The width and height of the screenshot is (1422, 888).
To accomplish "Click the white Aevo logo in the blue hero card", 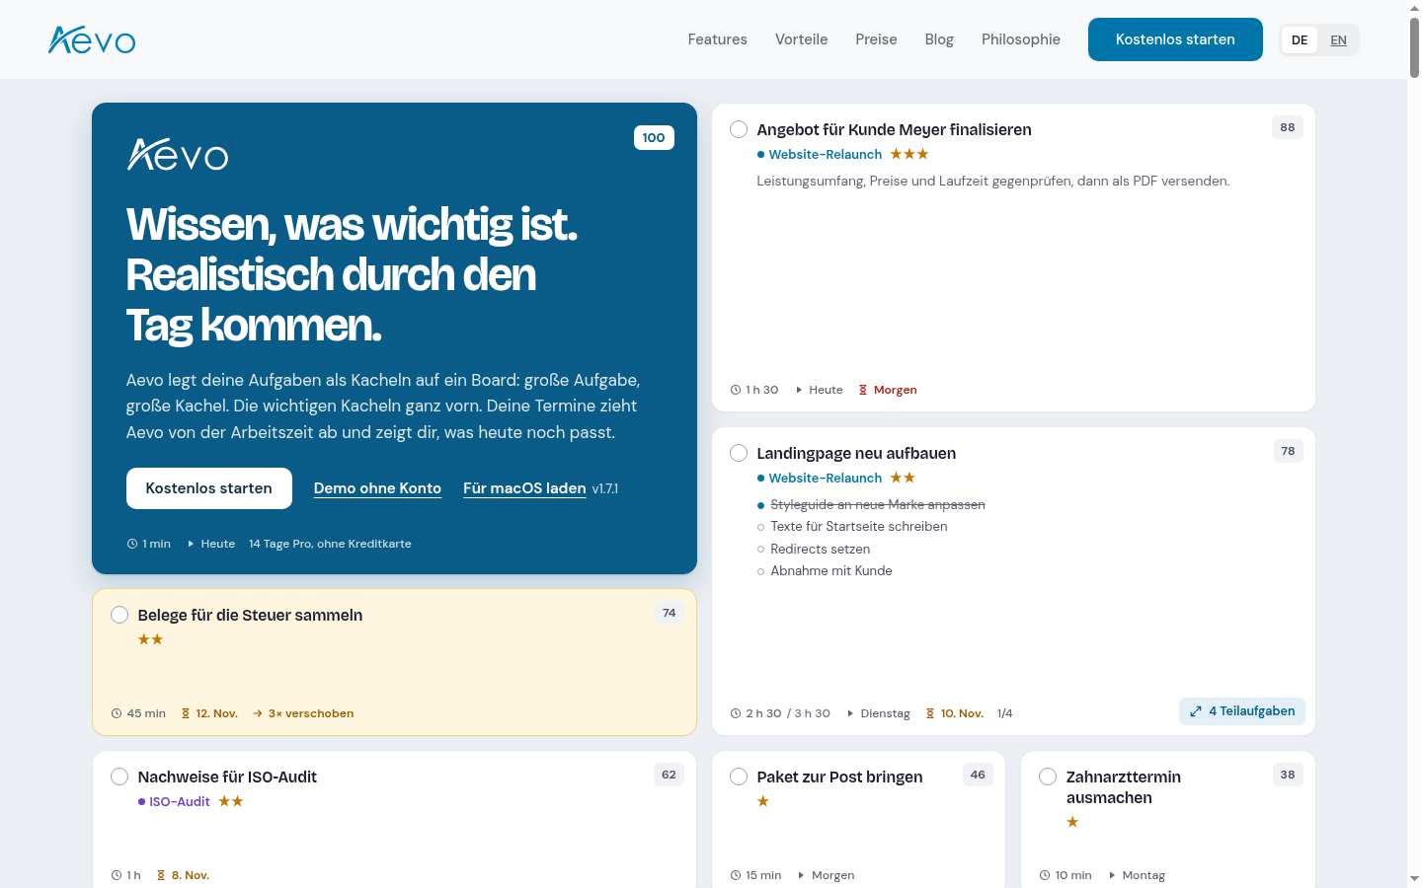I will tap(178, 154).
